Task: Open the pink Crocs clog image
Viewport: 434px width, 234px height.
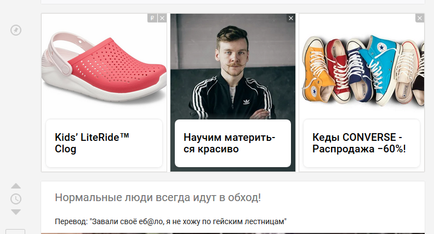Action: tap(104, 66)
